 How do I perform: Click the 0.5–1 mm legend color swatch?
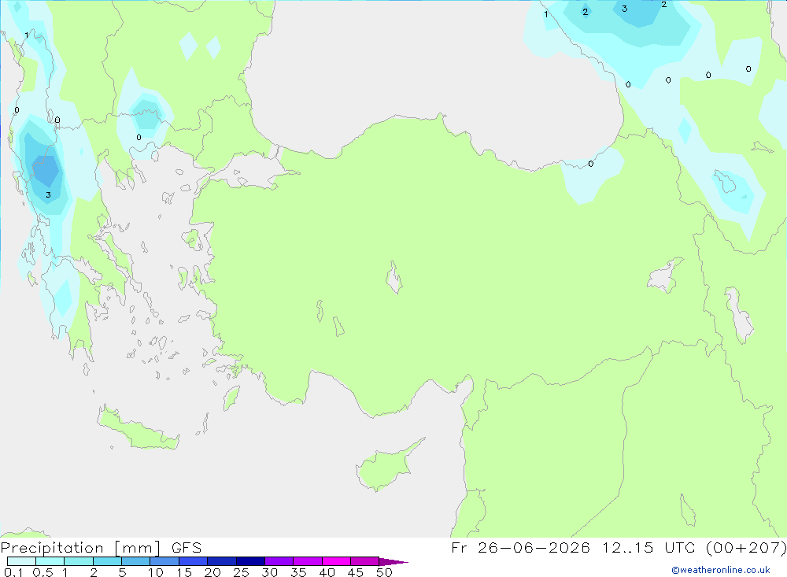point(50,561)
